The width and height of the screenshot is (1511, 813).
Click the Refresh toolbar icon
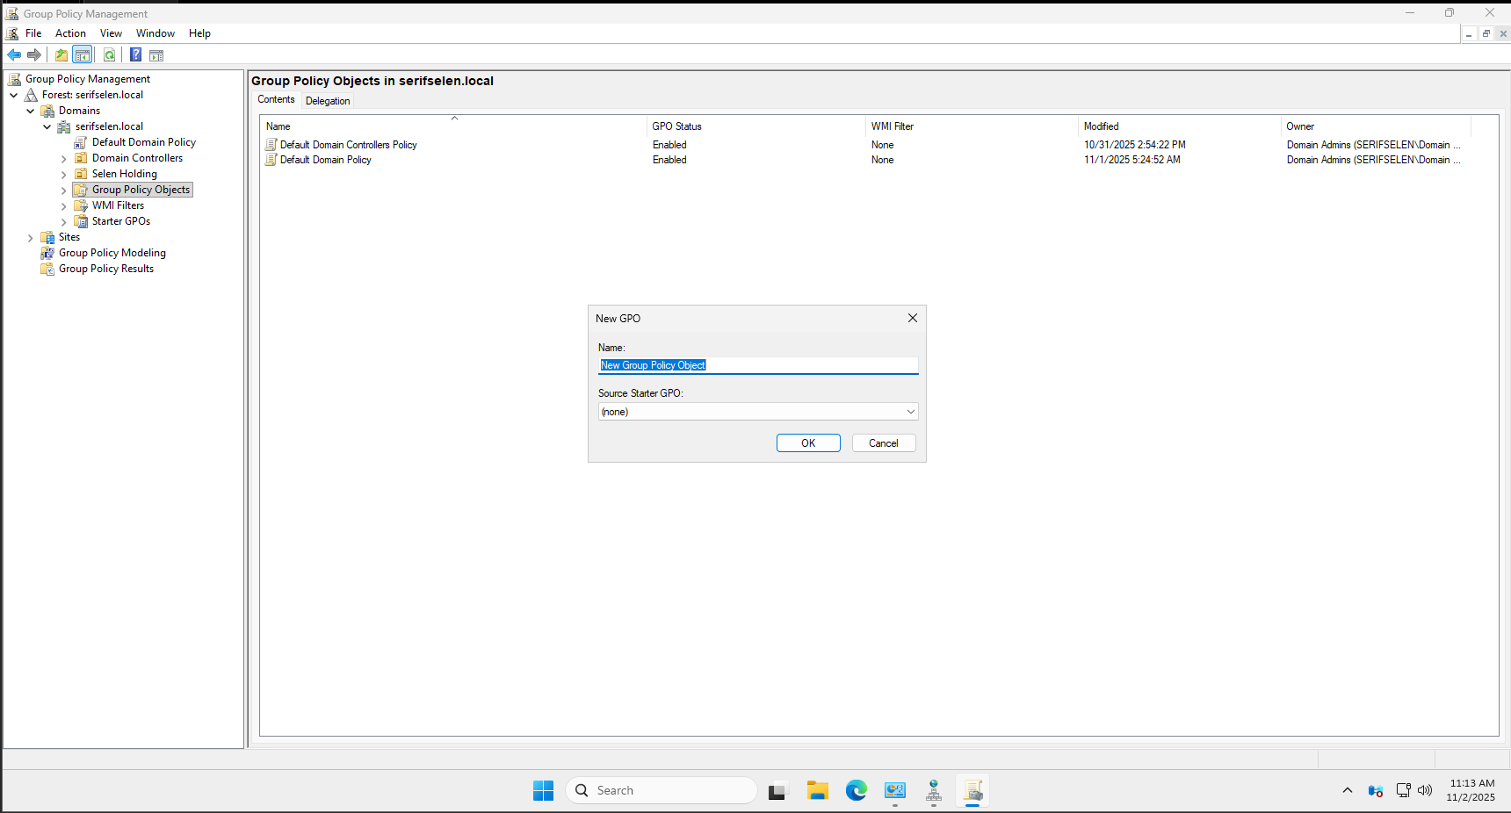[x=109, y=55]
